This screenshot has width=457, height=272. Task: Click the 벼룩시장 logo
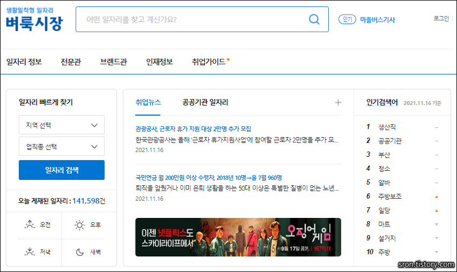[34, 23]
